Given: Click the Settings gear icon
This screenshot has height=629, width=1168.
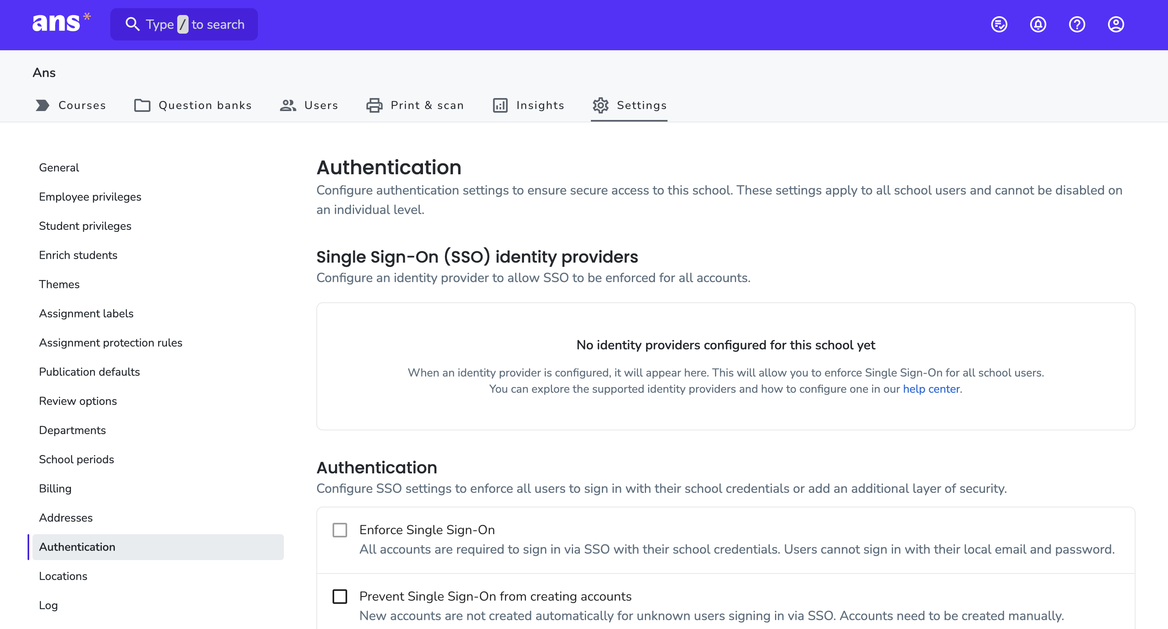Looking at the screenshot, I should (x=601, y=105).
